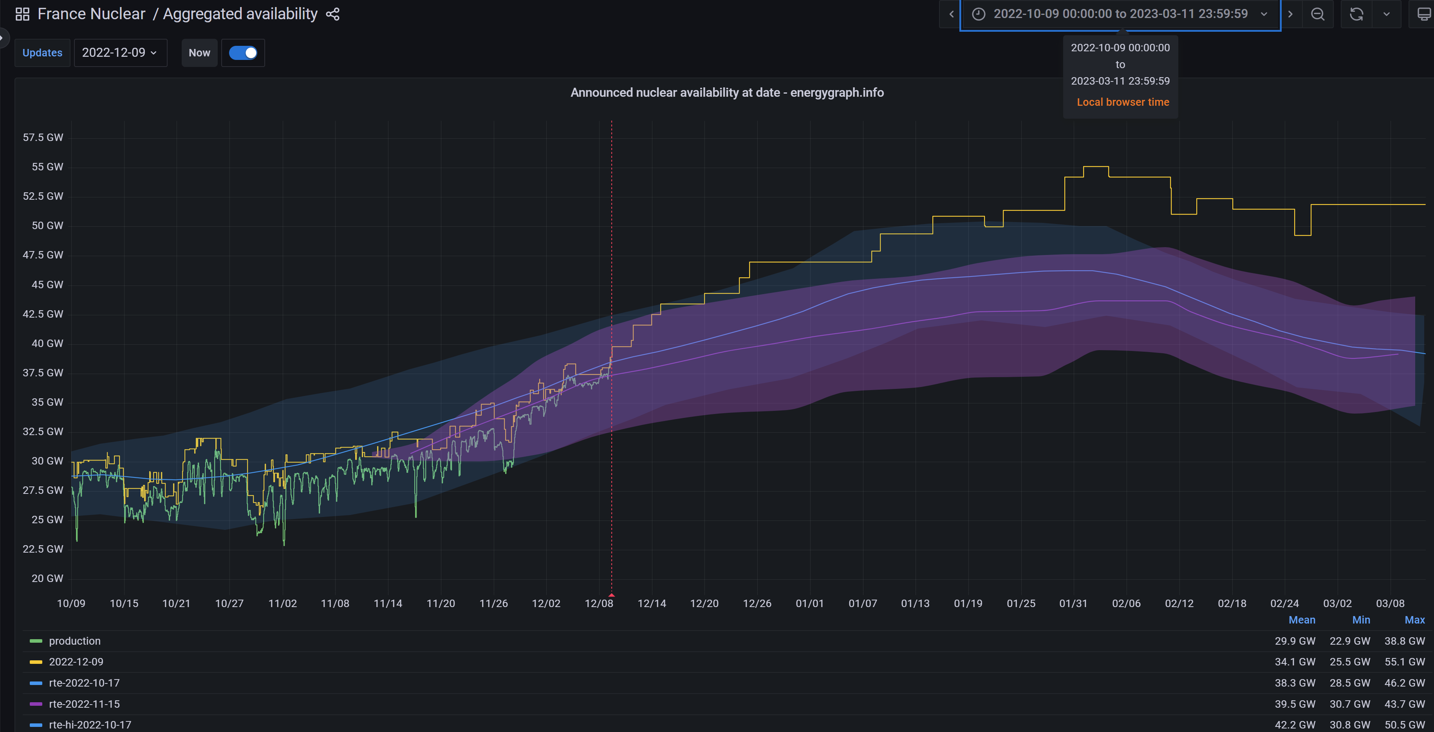This screenshot has width=1434, height=732.
Task: Open the panel title menu
Action: (727, 92)
